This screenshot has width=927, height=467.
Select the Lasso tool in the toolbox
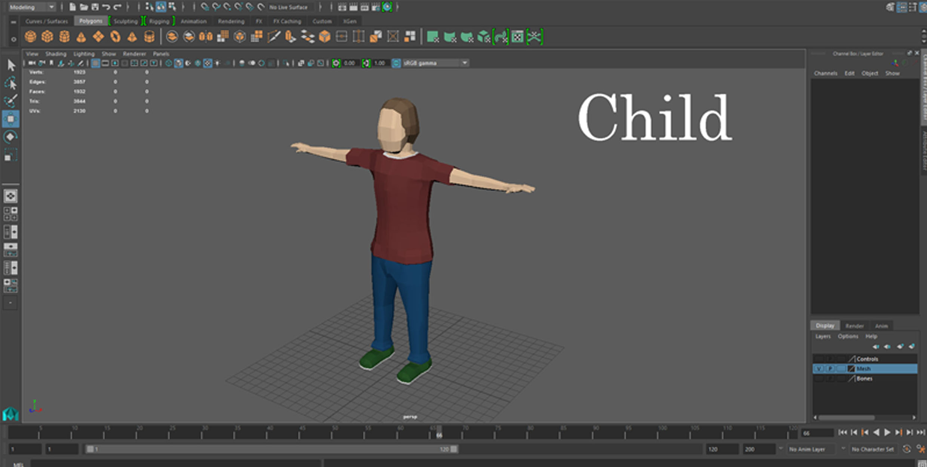11,83
